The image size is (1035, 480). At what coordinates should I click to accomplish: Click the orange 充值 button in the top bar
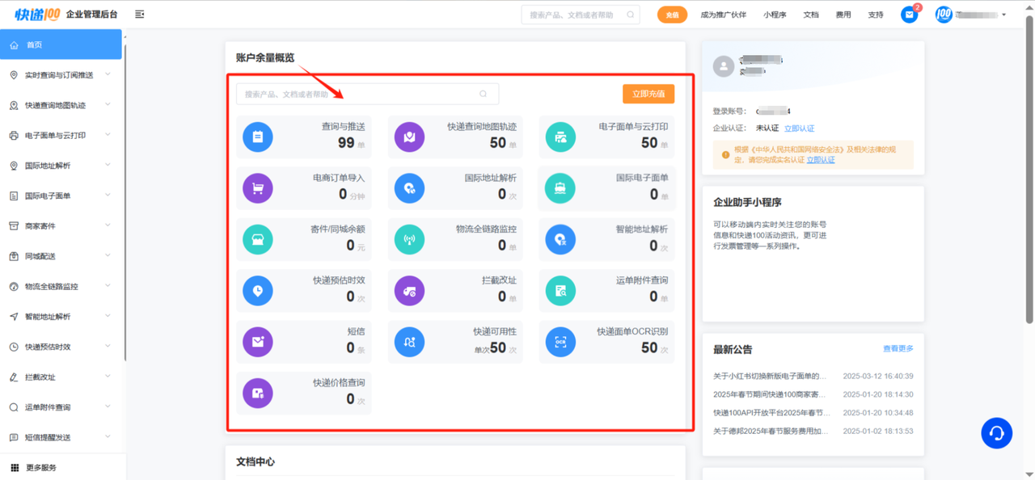(672, 15)
